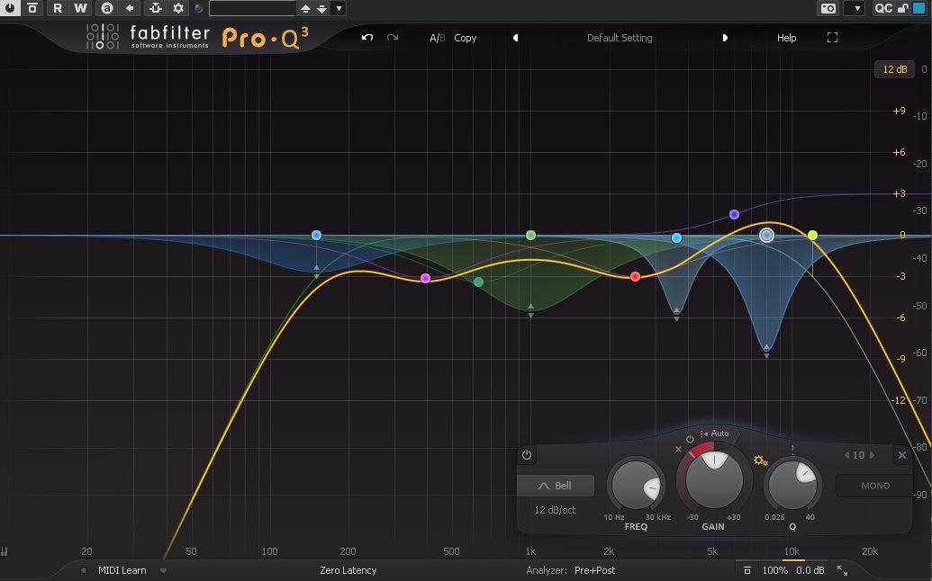Click the circled 'a' A/B setting icon
Image resolution: width=932 pixels, height=581 pixels.
click(107, 8)
